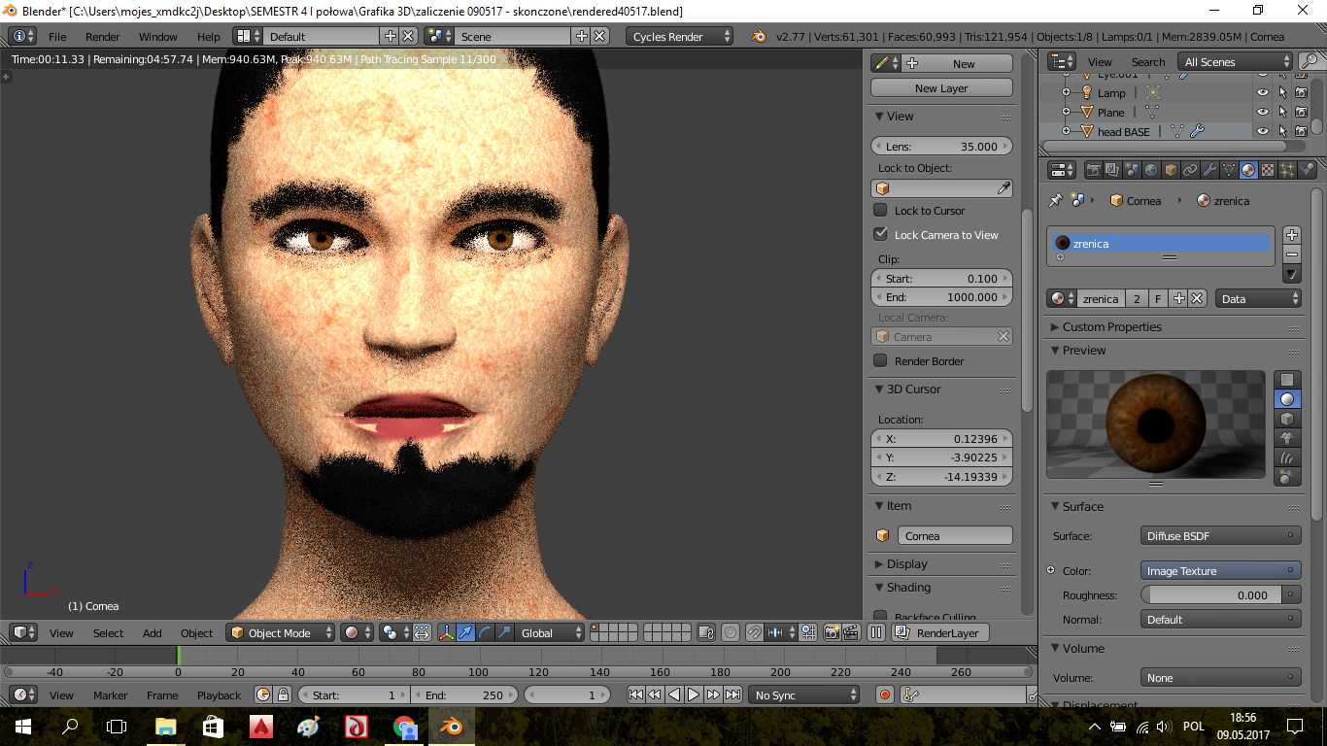Click the pin icon next to Cornea breadcrumb
Image resolution: width=1327 pixels, height=746 pixels.
[x=1056, y=200]
